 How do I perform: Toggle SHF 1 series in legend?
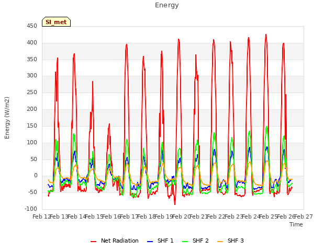(160, 241)
